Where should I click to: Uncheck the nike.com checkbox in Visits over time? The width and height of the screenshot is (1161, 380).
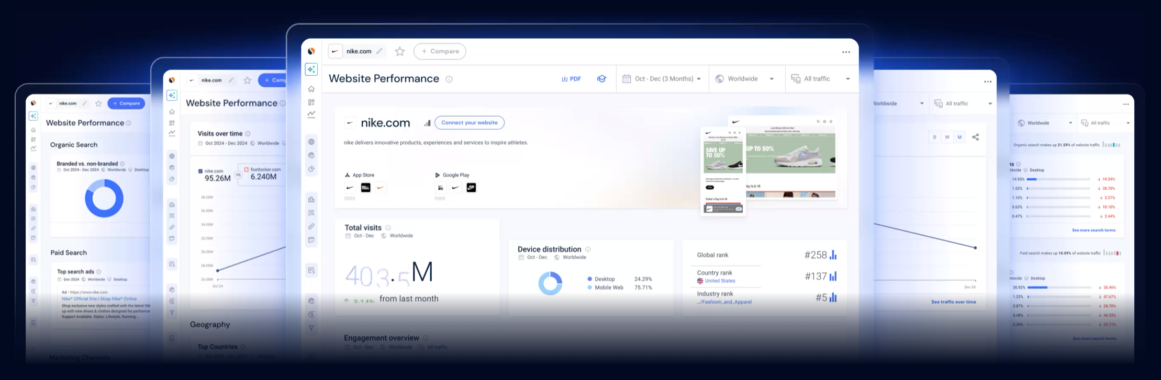coord(200,171)
